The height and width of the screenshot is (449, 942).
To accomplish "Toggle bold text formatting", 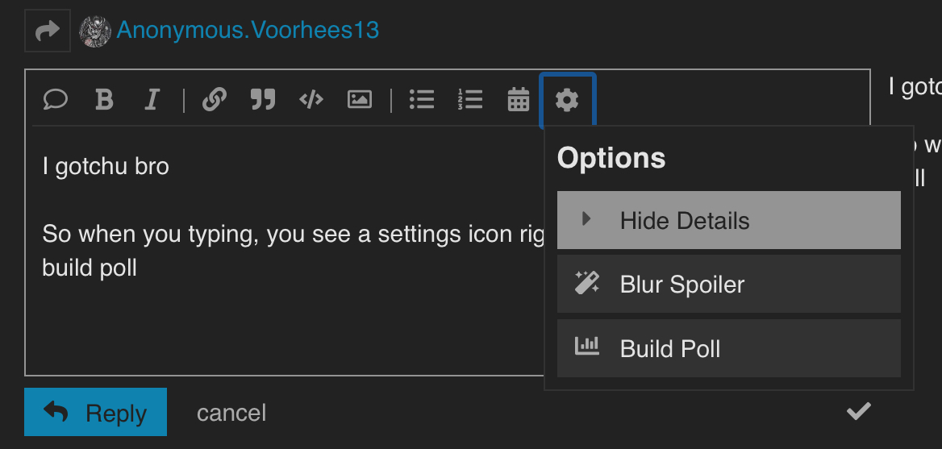I will tap(105, 100).
